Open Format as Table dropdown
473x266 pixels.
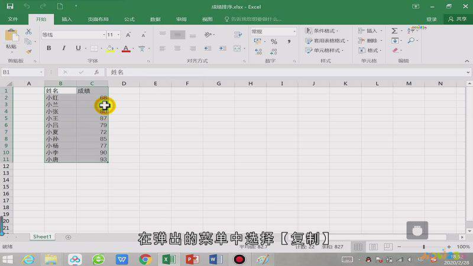coord(327,40)
